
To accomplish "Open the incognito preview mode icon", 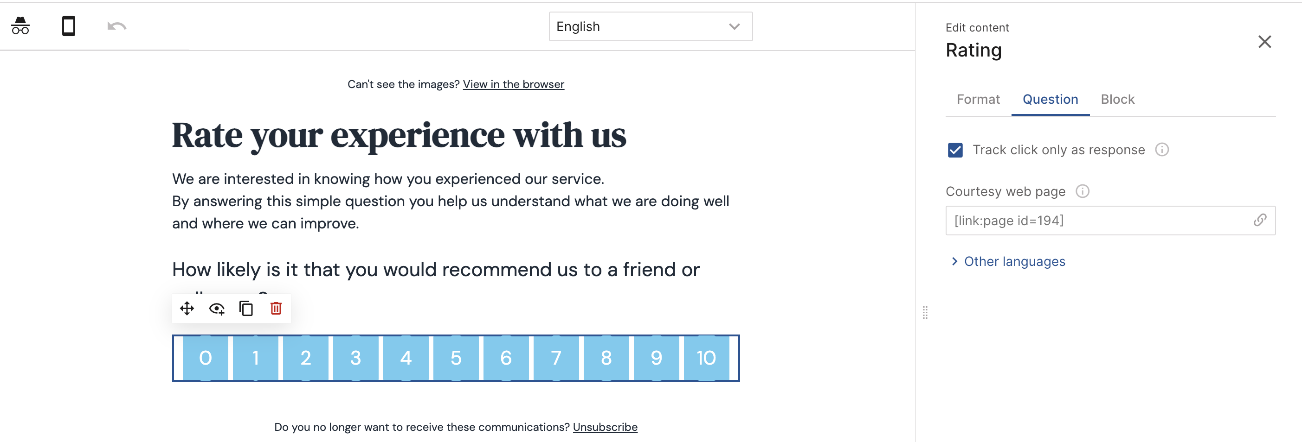I will pyautogui.click(x=20, y=26).
